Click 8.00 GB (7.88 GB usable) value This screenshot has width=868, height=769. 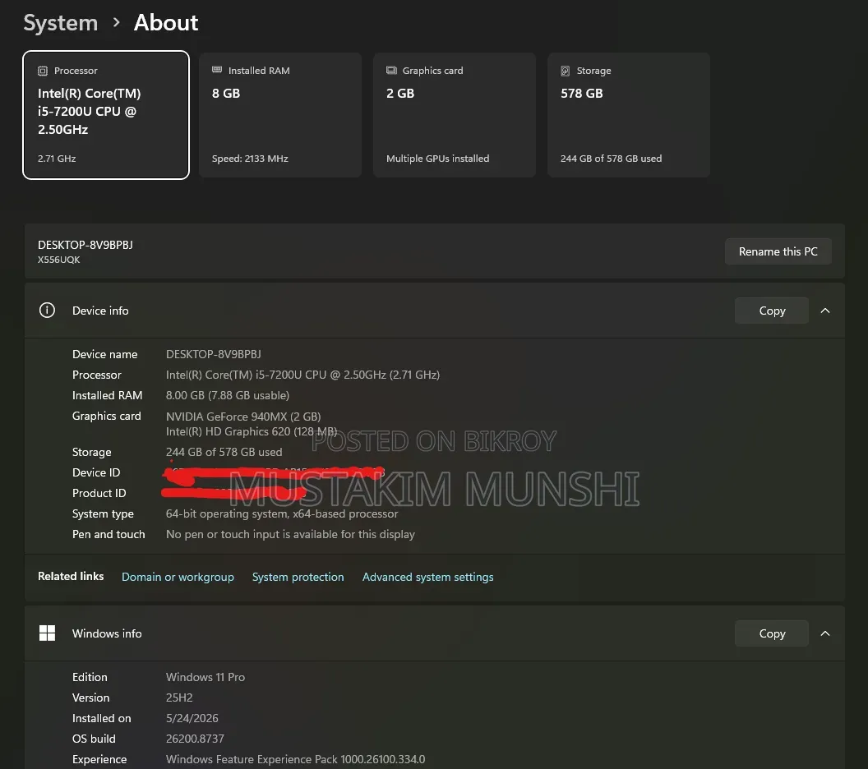click(228, 395)
